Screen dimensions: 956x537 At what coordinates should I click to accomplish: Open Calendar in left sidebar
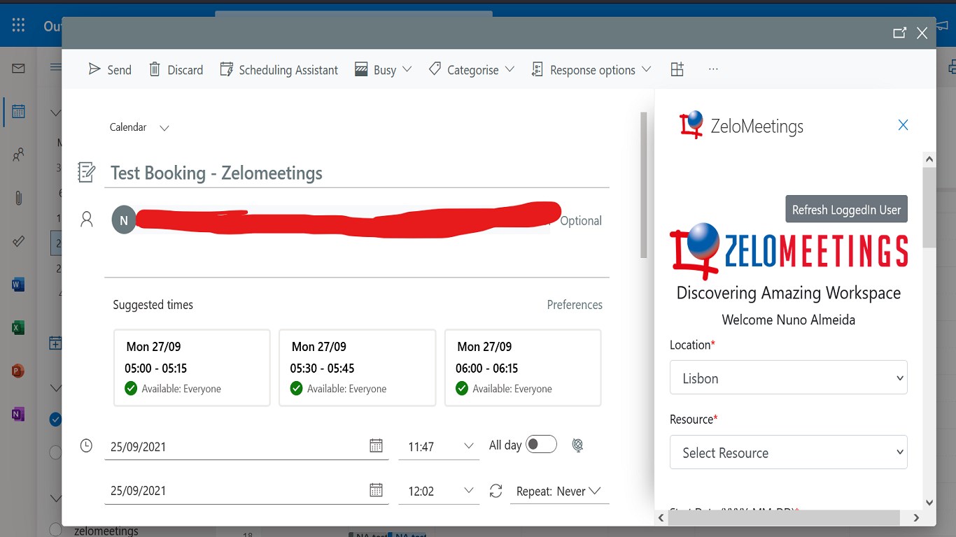click(18, 111)
